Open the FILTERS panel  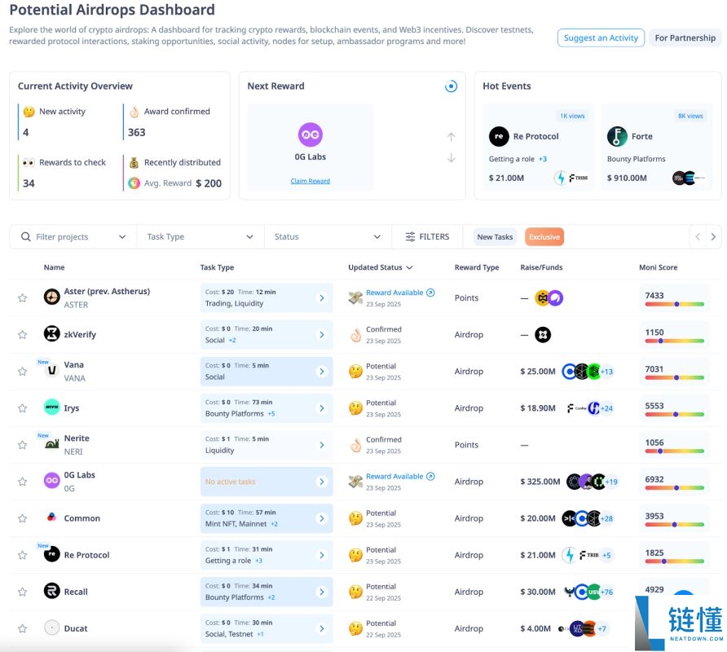(427, 236)
